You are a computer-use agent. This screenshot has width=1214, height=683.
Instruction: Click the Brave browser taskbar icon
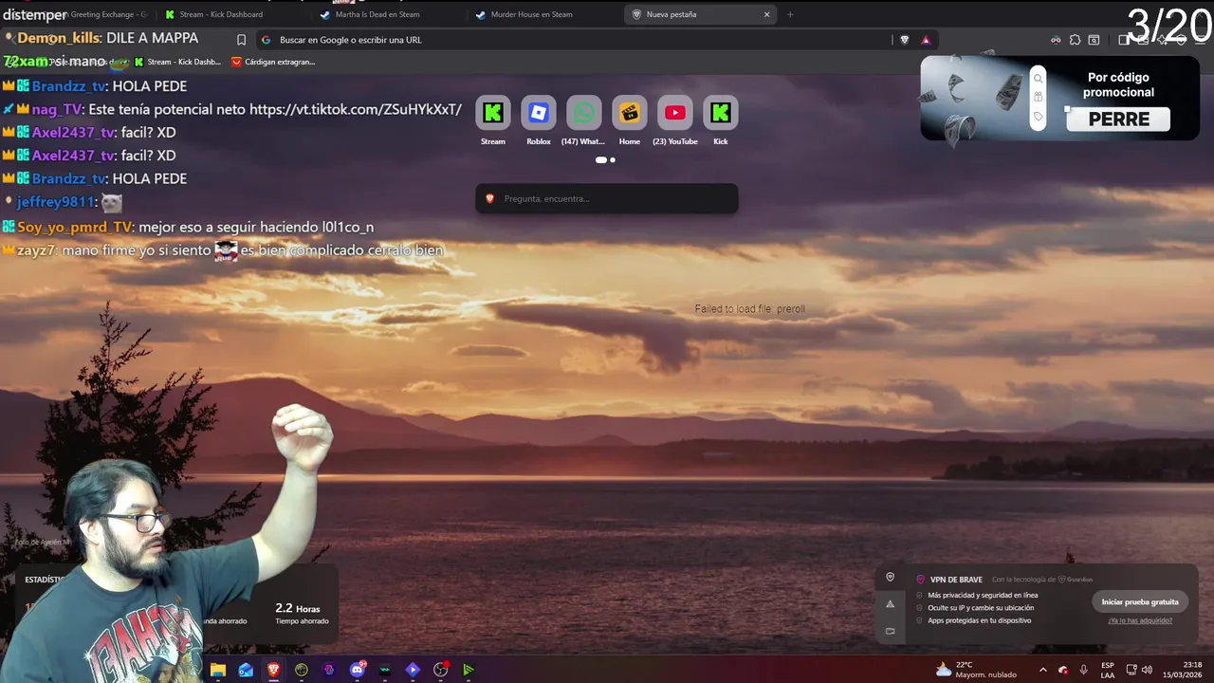click(273, 670)
